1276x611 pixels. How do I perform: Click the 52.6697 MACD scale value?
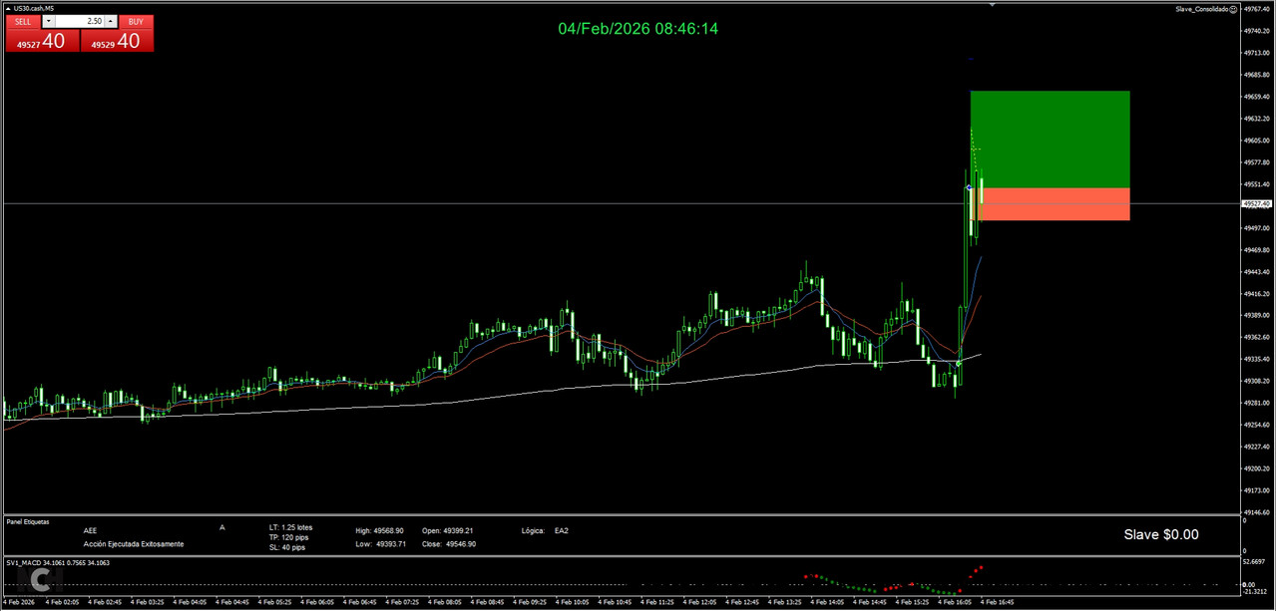click(1255, 562)
